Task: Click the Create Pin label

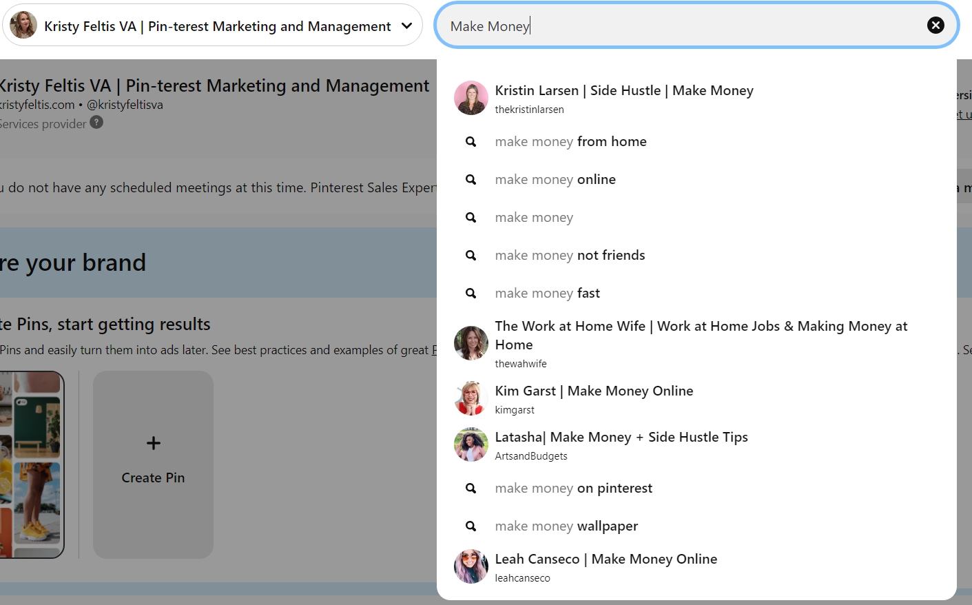Action: coord(153,478)
